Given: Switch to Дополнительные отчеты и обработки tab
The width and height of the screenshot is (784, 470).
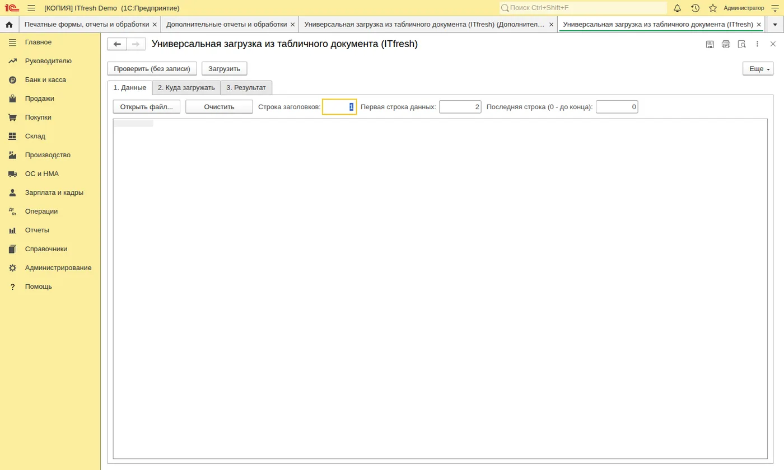Looking at the screenshot, I should pyautogui.click(x=227, y=25).
